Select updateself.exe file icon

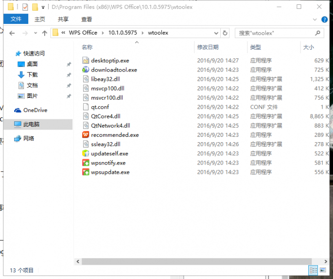coord(86,153)
